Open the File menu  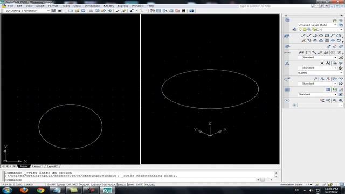(10, 6)
